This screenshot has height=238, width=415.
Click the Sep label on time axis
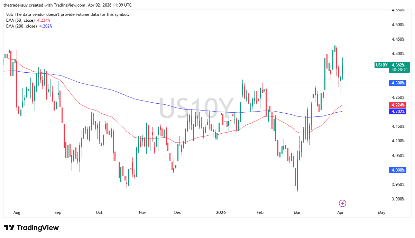pos(58,213)
